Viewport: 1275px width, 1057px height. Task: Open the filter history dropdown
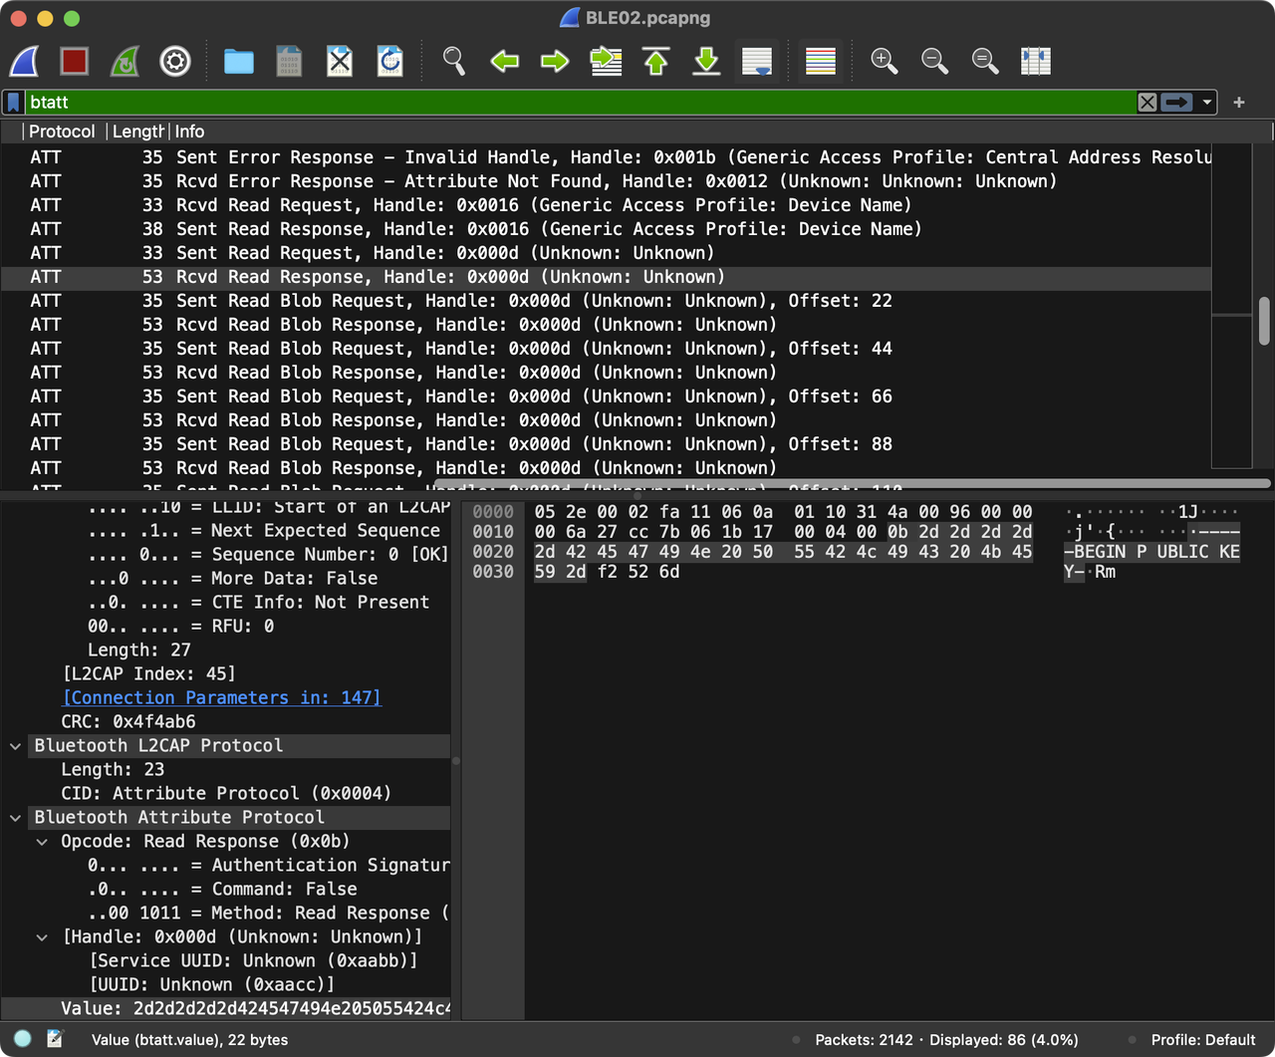coord(1205,102)
